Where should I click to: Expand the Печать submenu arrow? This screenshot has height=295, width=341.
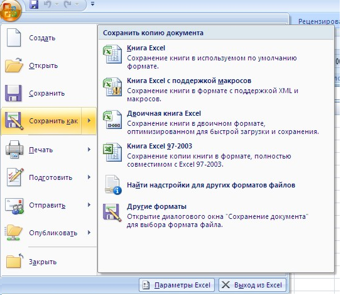coord(89,150)
